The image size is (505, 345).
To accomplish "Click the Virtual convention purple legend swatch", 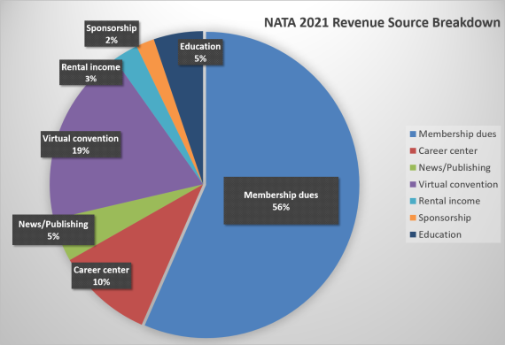I will (x=413, y=184).
